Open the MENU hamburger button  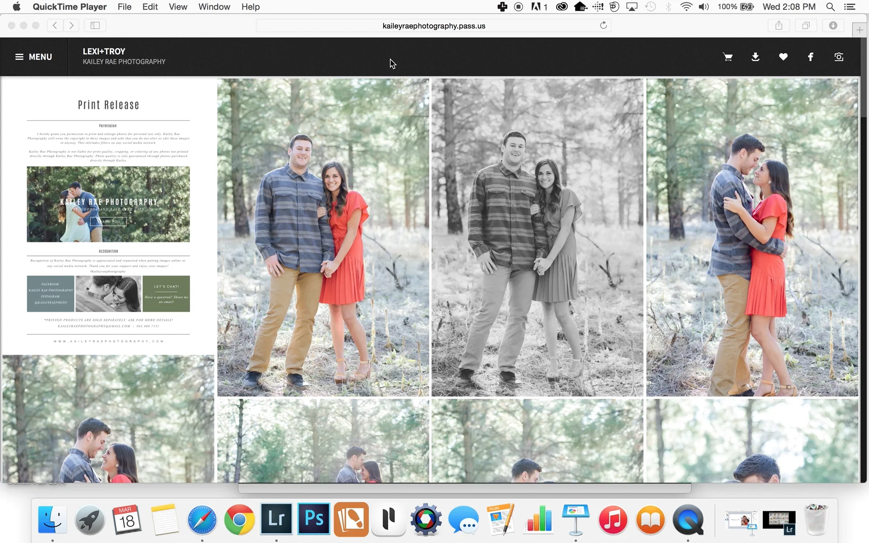(34, 57)
